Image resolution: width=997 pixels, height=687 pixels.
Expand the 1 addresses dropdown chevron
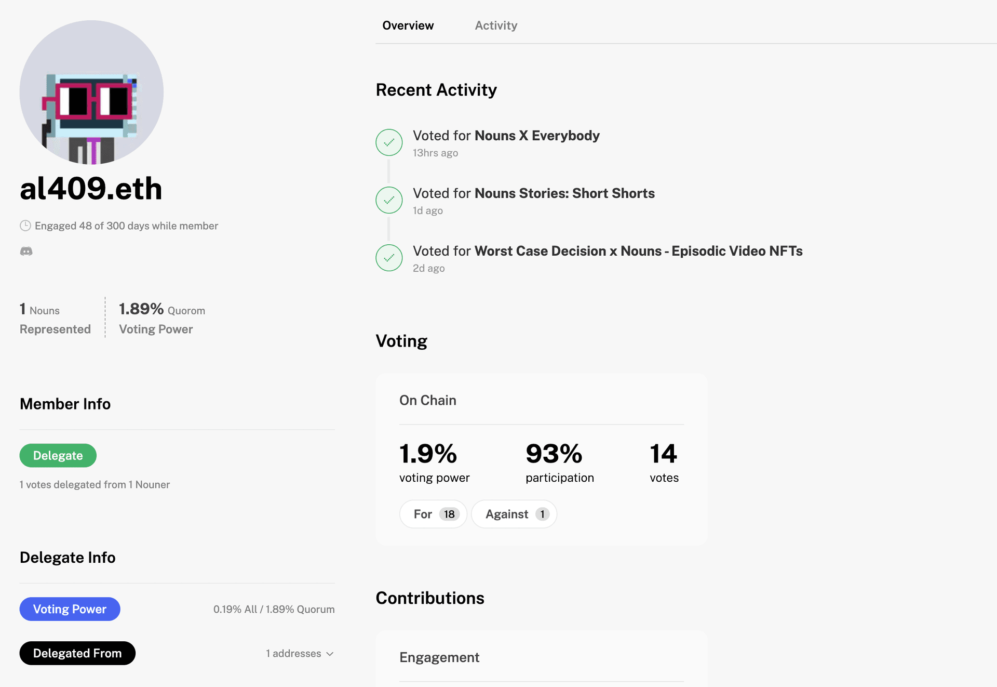click(330, 654)
